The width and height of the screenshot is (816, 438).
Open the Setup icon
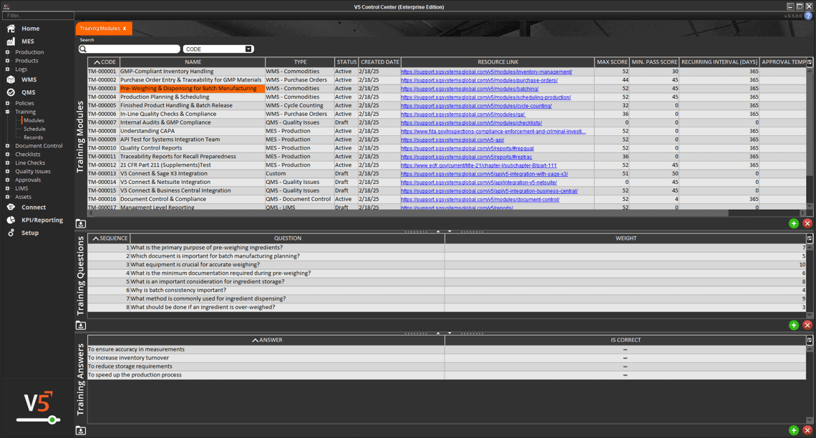pyautogui.click(x=11, y=233)
